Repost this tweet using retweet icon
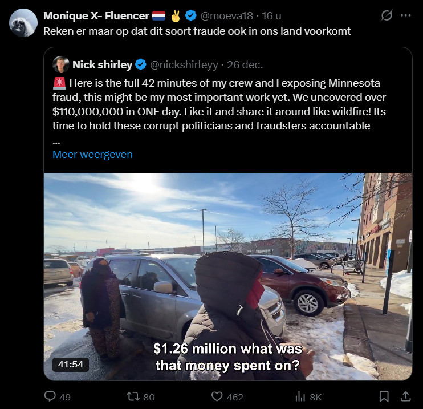This screenshot has height=409, width=423. click(133, 396)
